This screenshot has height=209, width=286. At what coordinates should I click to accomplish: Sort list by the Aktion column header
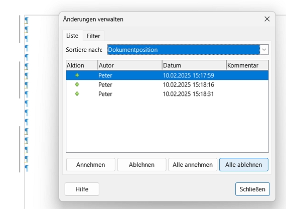click(82, 65)
